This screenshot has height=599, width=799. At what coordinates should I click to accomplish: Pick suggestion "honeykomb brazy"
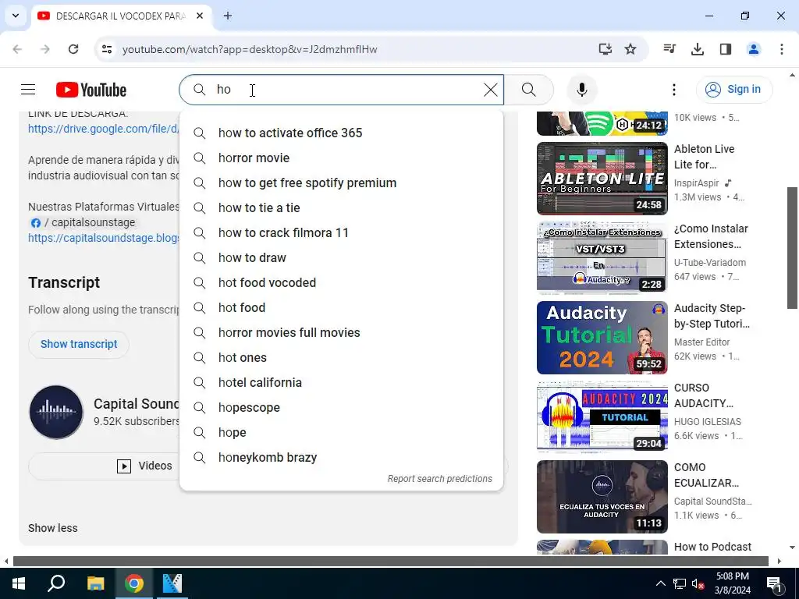click(342, 457)
